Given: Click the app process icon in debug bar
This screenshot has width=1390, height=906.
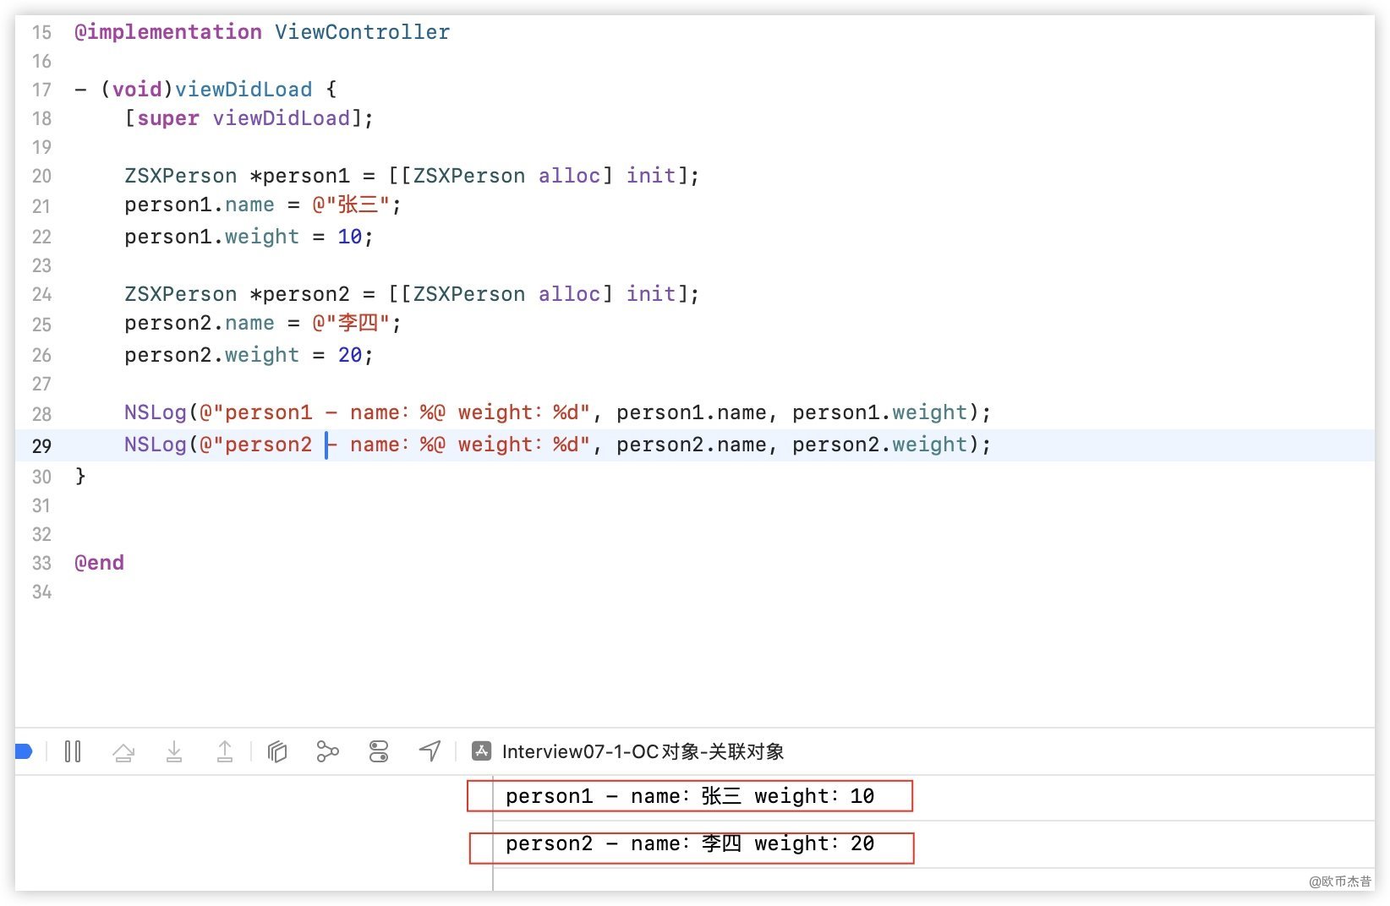Looking at the screenshot, I should tap(482, 751).
